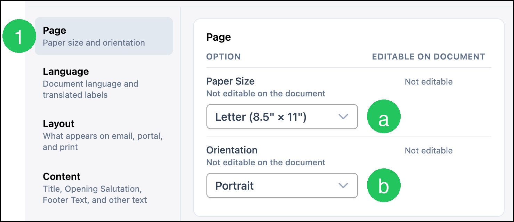Switch to the Layout section
The image size is (514, 222).
click(x=104, y=135)
